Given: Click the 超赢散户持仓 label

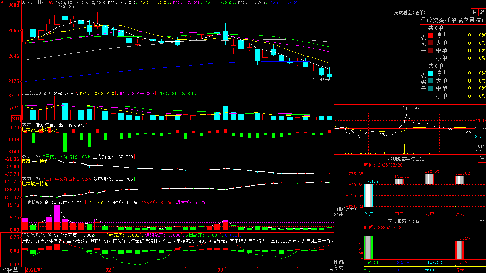Looking at the screenshot, I should point(35,184).
